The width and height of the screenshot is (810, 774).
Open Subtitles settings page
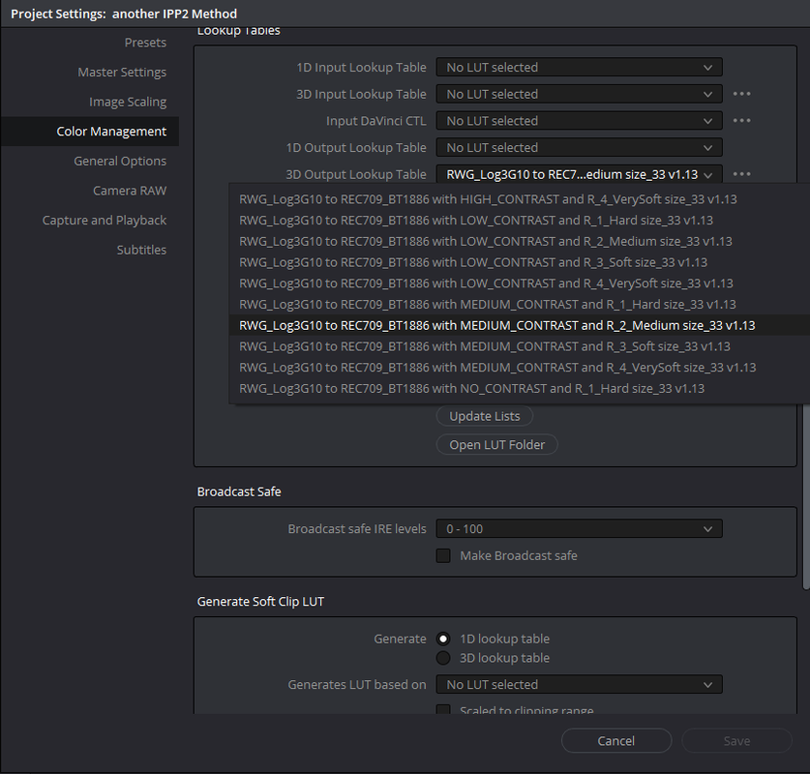(x=141, y=250)
